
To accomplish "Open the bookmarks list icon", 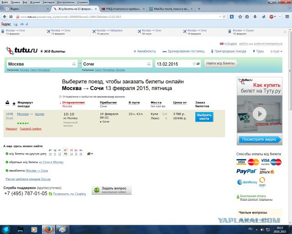I will tap(247, 17).
